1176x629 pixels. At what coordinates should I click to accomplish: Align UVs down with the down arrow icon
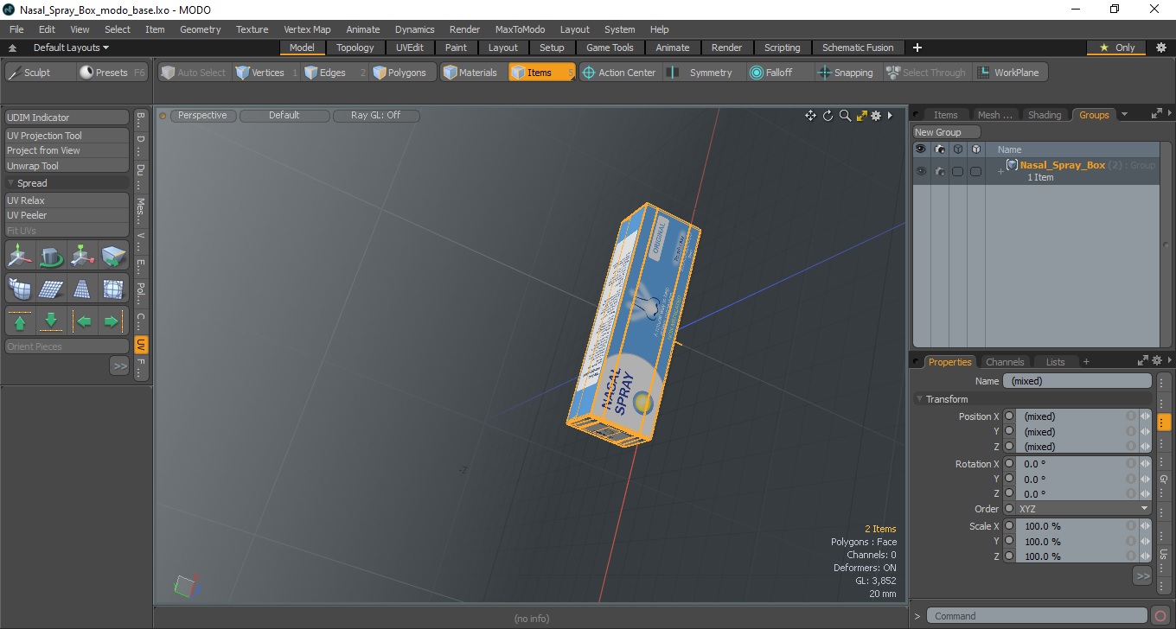51,321
